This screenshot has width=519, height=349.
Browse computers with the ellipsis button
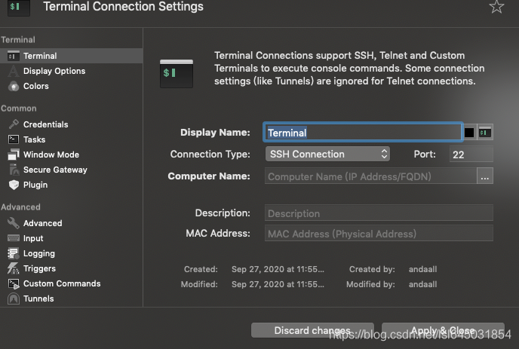[485, 176]
